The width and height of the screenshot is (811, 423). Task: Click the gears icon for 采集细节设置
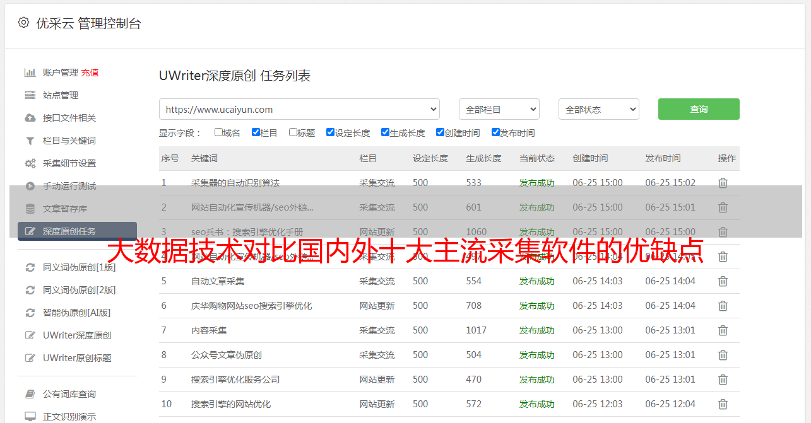pyautogui.click(x=30, y=163)
